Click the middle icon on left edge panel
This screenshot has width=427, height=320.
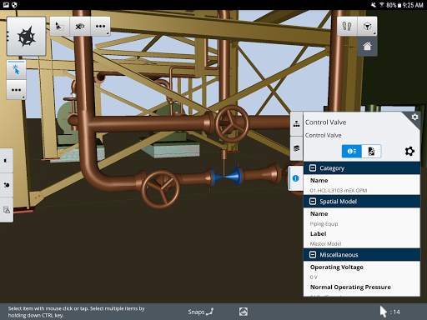coord(6,185)
